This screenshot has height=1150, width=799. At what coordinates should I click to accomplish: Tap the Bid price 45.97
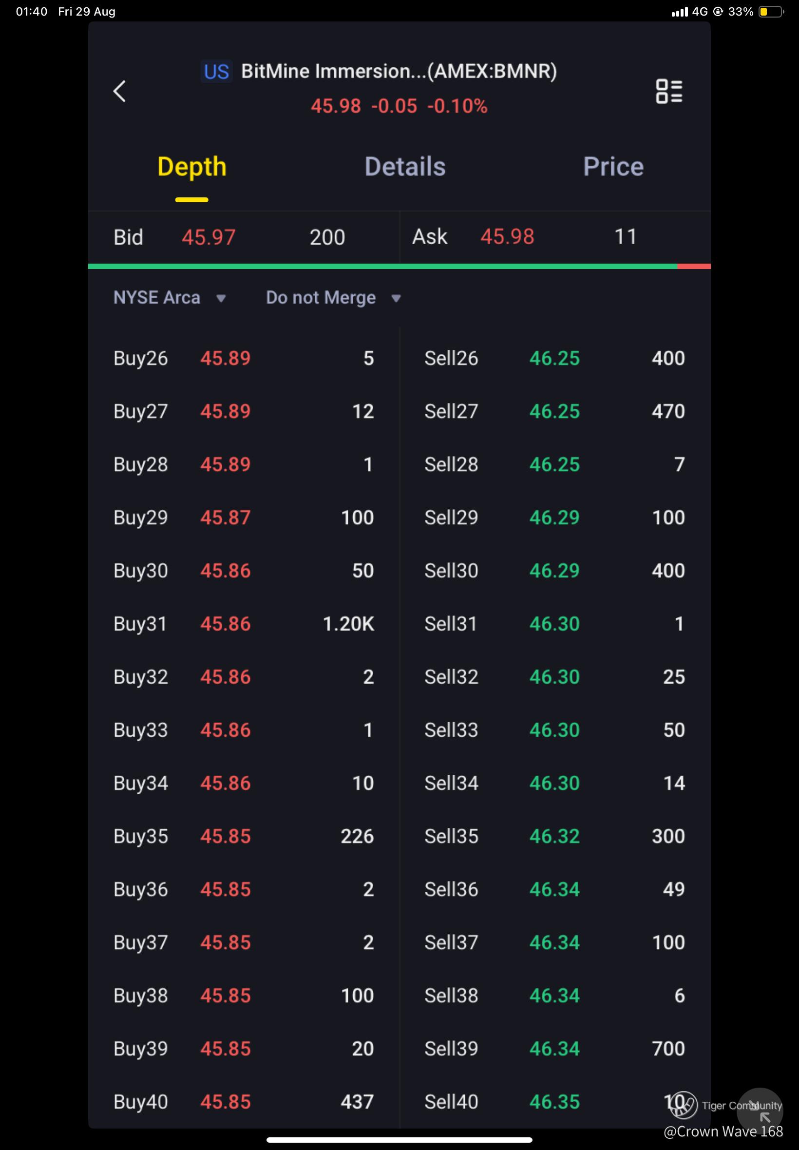pyautogui.click(x=208, y=237)
